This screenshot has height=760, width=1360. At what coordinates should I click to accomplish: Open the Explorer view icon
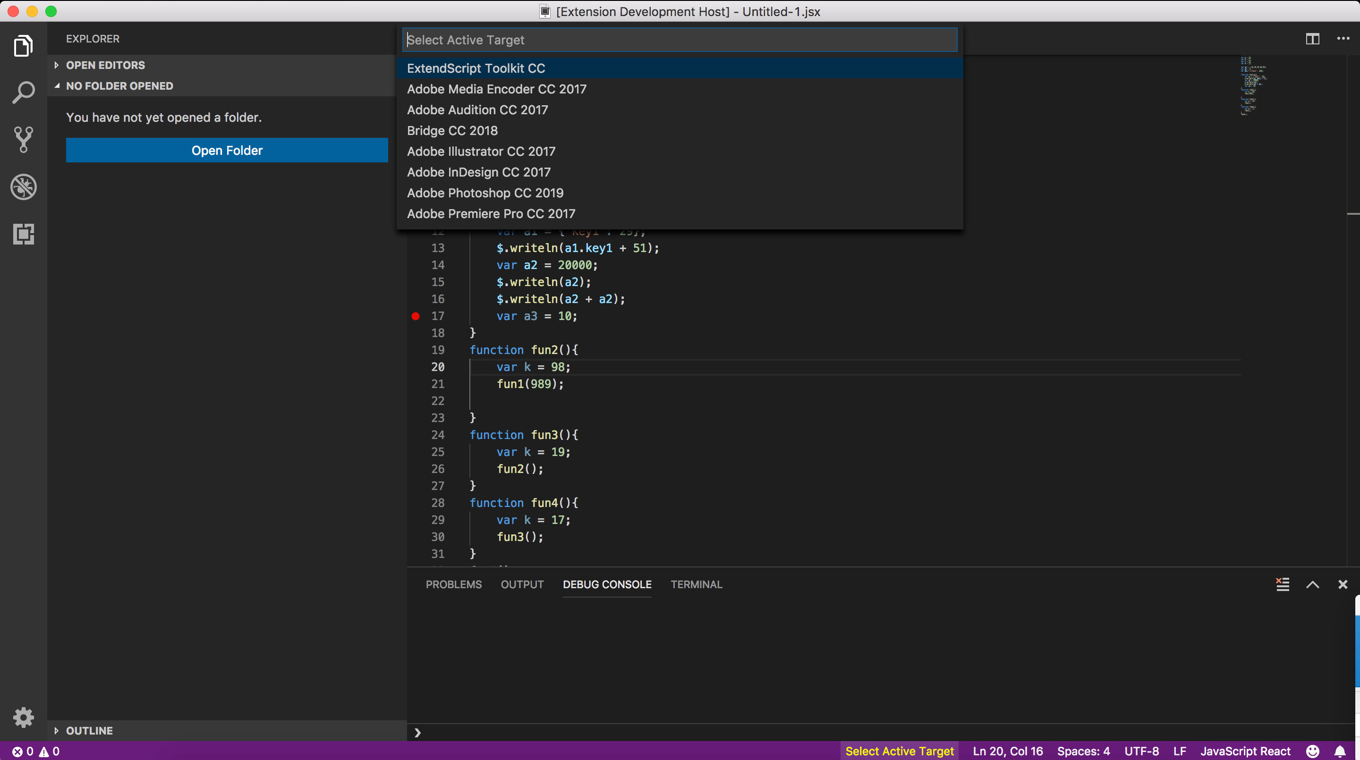point(23,45)
